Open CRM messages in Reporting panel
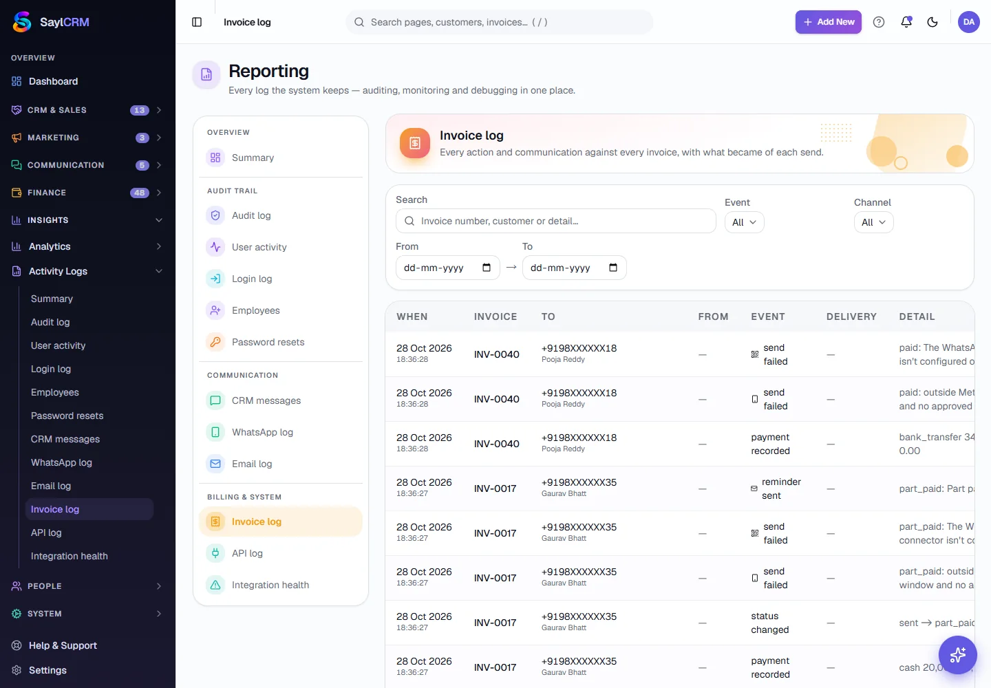Image resolution: width=991 pixels, height=688 pixels. (x=281, y=400)
